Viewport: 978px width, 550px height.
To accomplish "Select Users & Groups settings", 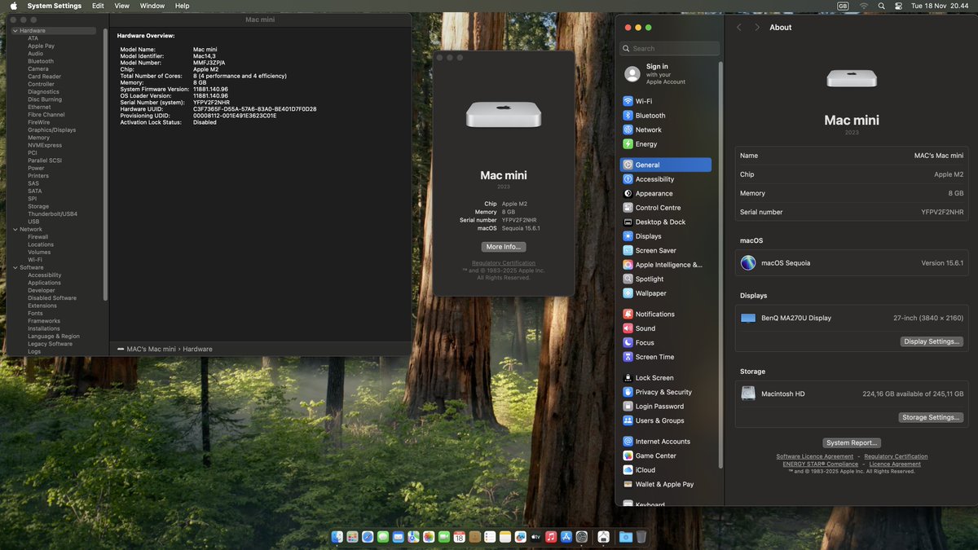I will coord(666,420).
